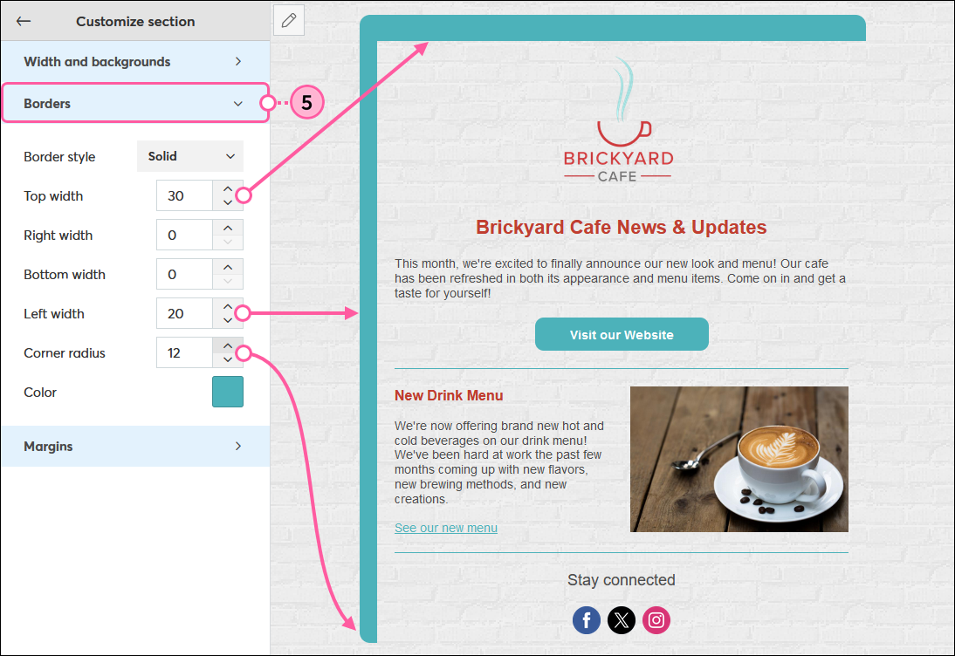Open the Facebook social icon

[587, 620]
